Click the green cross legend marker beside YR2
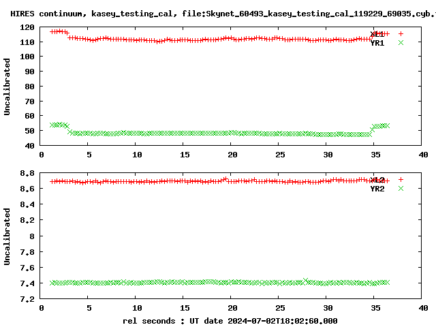This screenshot has height=327, width=436. click(x=401, y=189)
